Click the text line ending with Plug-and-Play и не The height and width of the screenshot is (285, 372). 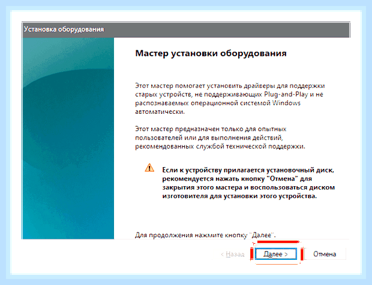coord(229,95)
